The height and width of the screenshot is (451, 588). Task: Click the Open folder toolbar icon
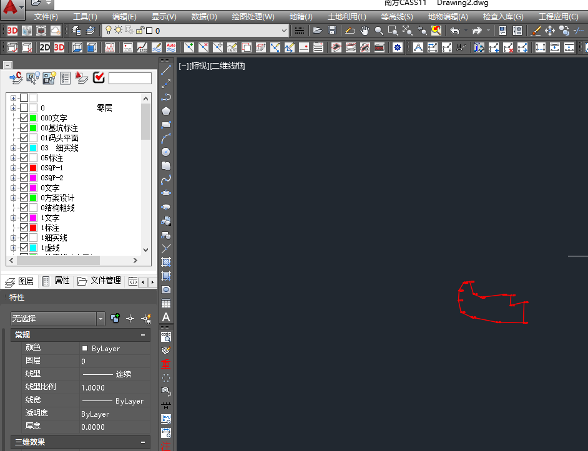pyautogui.click(x=317, y=31)
